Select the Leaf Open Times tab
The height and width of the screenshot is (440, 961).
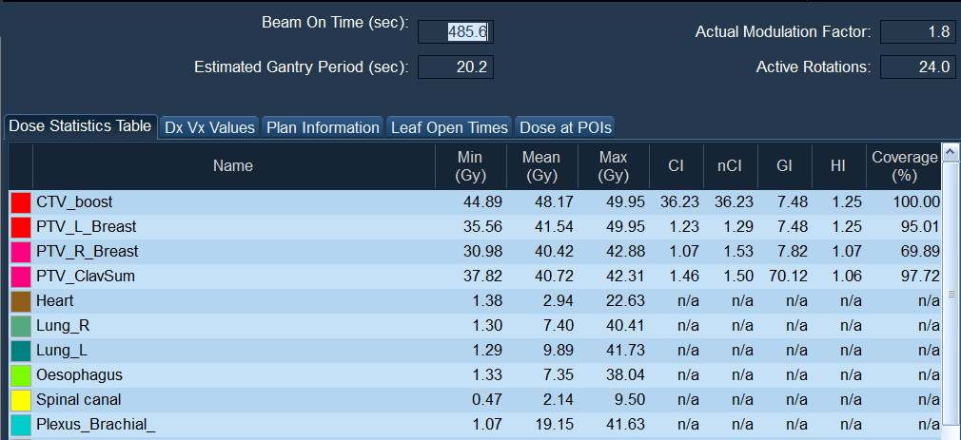point(449,127)
